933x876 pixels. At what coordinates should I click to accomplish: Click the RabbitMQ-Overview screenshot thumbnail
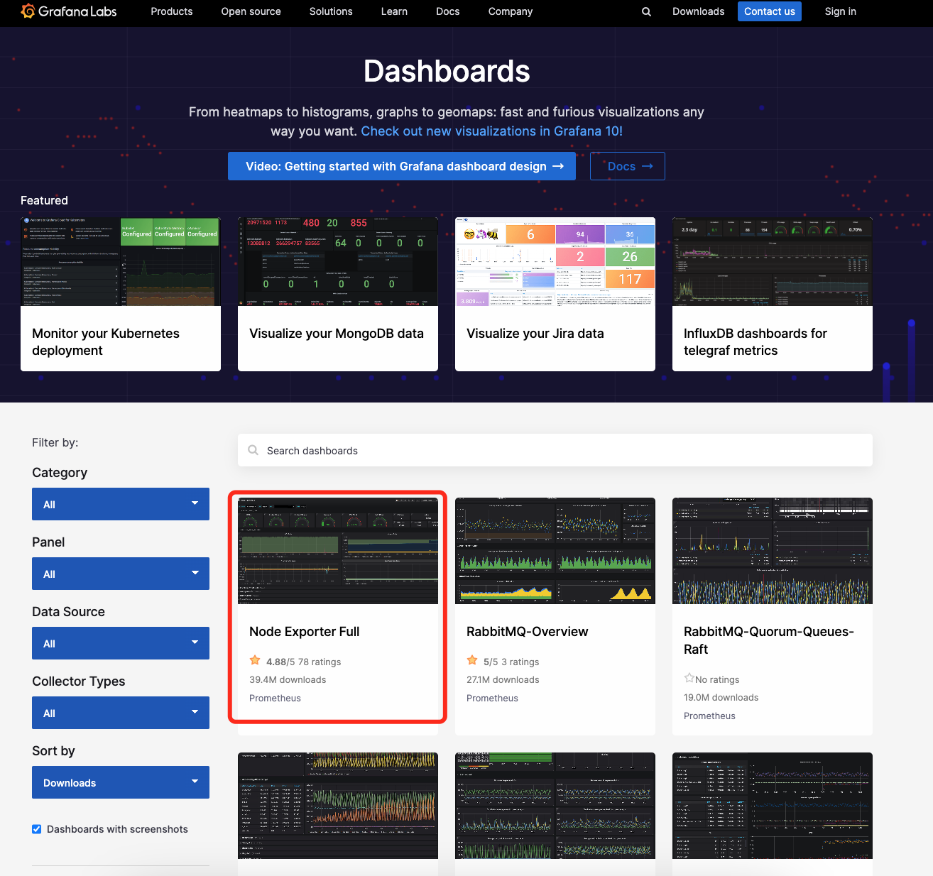pyautogui.click(x=555, y=551)
